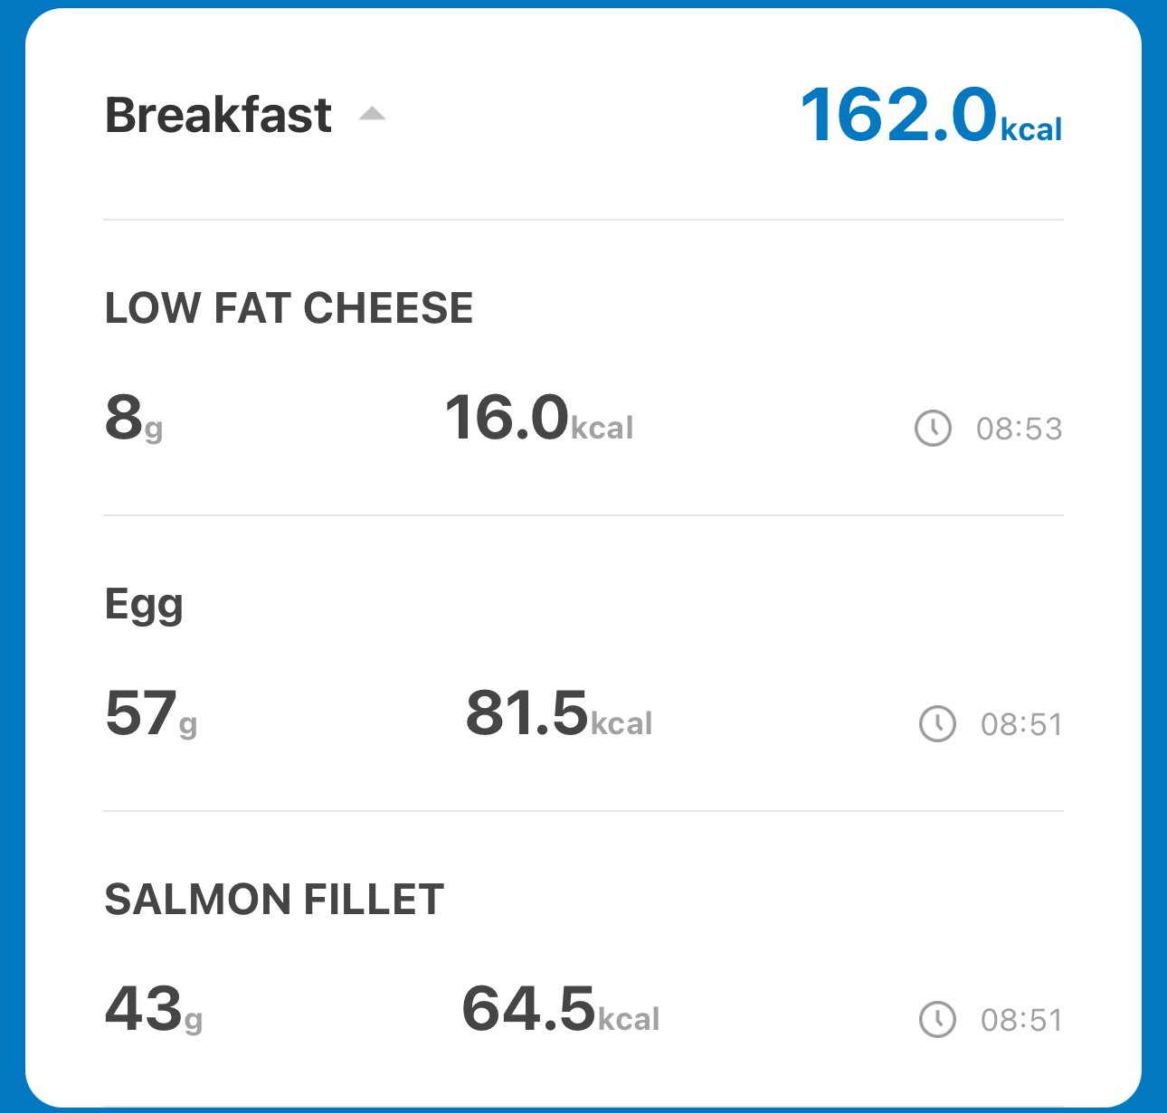The width and height of the screenshot is (1167, 1113).
Task: Open the 162.0 kcal breakfast total
Action: 932,115
